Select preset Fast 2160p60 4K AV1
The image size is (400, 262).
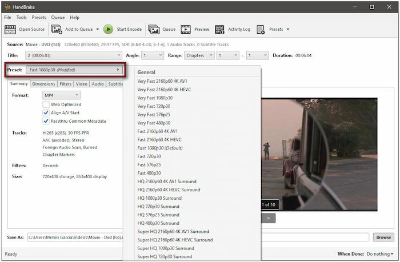tap(157, 131)
